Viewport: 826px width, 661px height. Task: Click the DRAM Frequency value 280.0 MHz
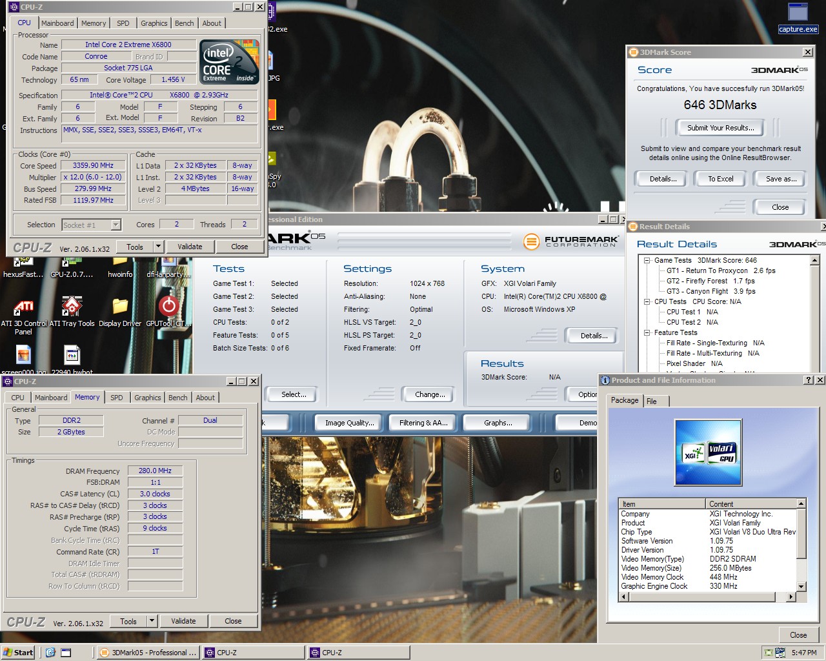(x=155, y=471)
